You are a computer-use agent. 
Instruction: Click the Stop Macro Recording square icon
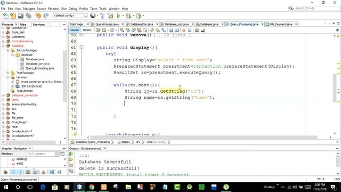click(190, 30)
